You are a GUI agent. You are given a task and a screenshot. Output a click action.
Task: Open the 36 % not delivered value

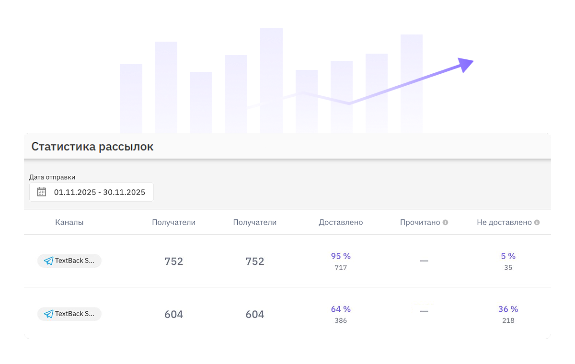(x=508, y=309)
